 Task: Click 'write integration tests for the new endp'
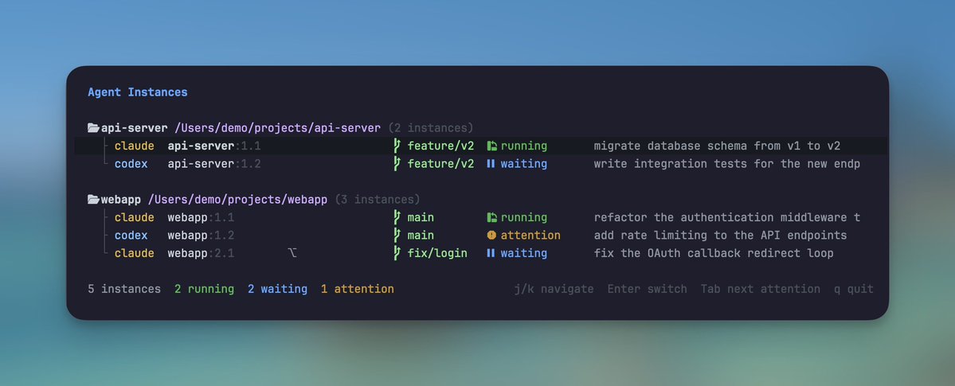[727, 163]
